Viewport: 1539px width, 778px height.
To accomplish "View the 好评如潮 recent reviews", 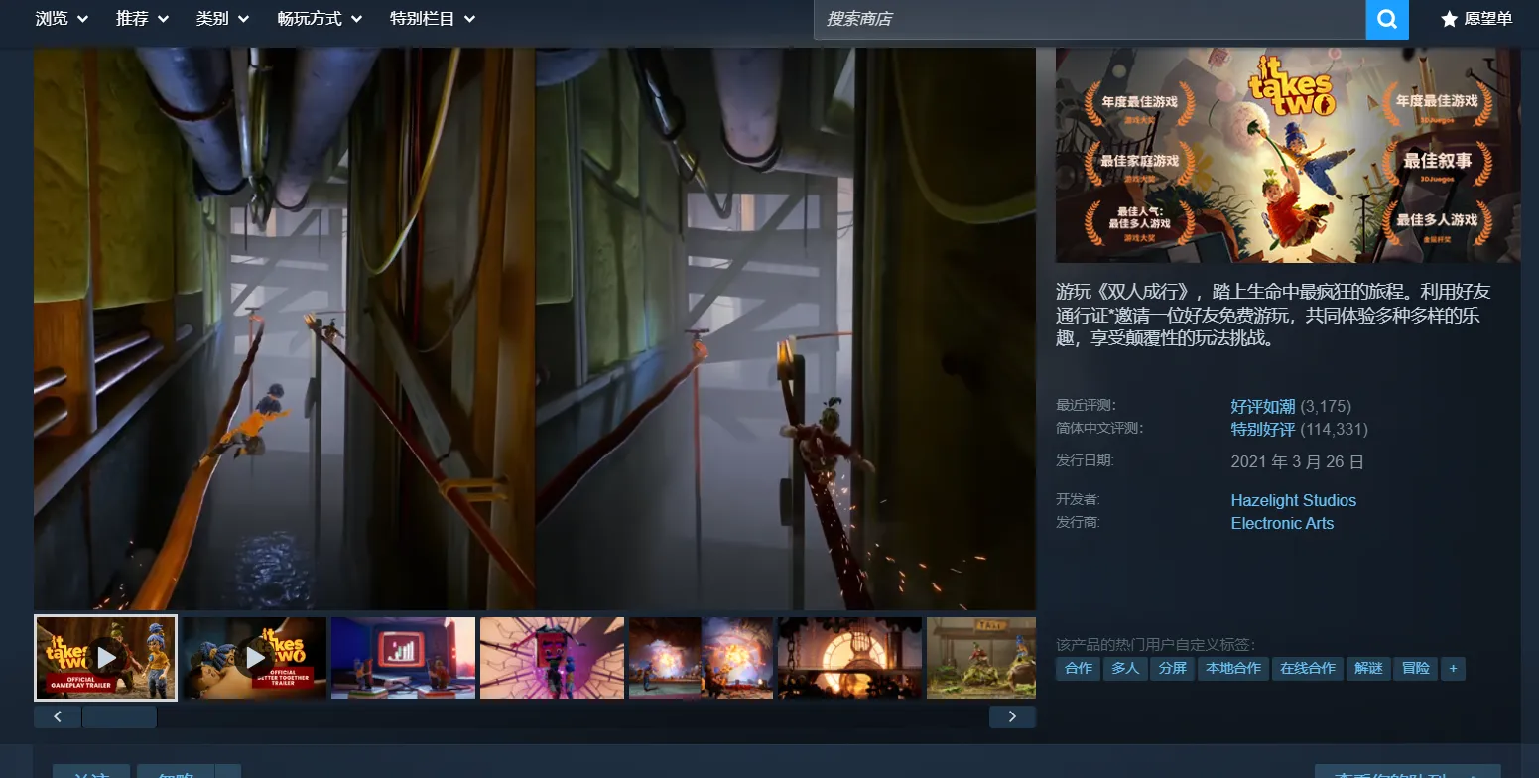I will (x=1262, y=406).
